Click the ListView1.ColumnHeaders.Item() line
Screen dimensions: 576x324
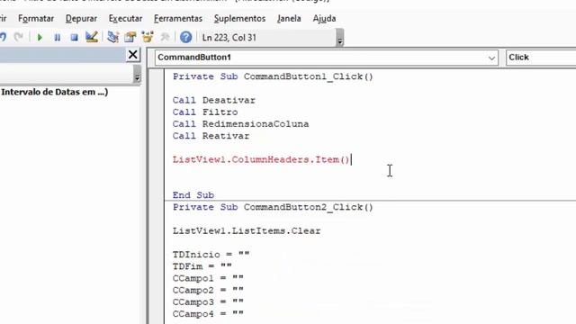pyautogui.click(x=261, y=159)
